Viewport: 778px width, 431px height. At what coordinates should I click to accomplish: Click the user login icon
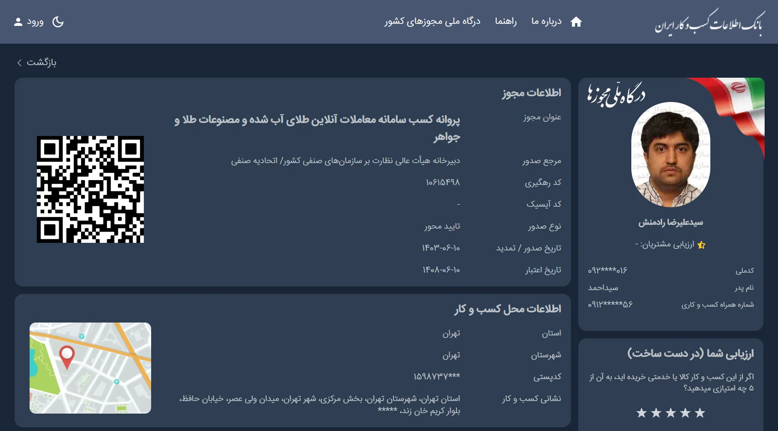point(18,22)
